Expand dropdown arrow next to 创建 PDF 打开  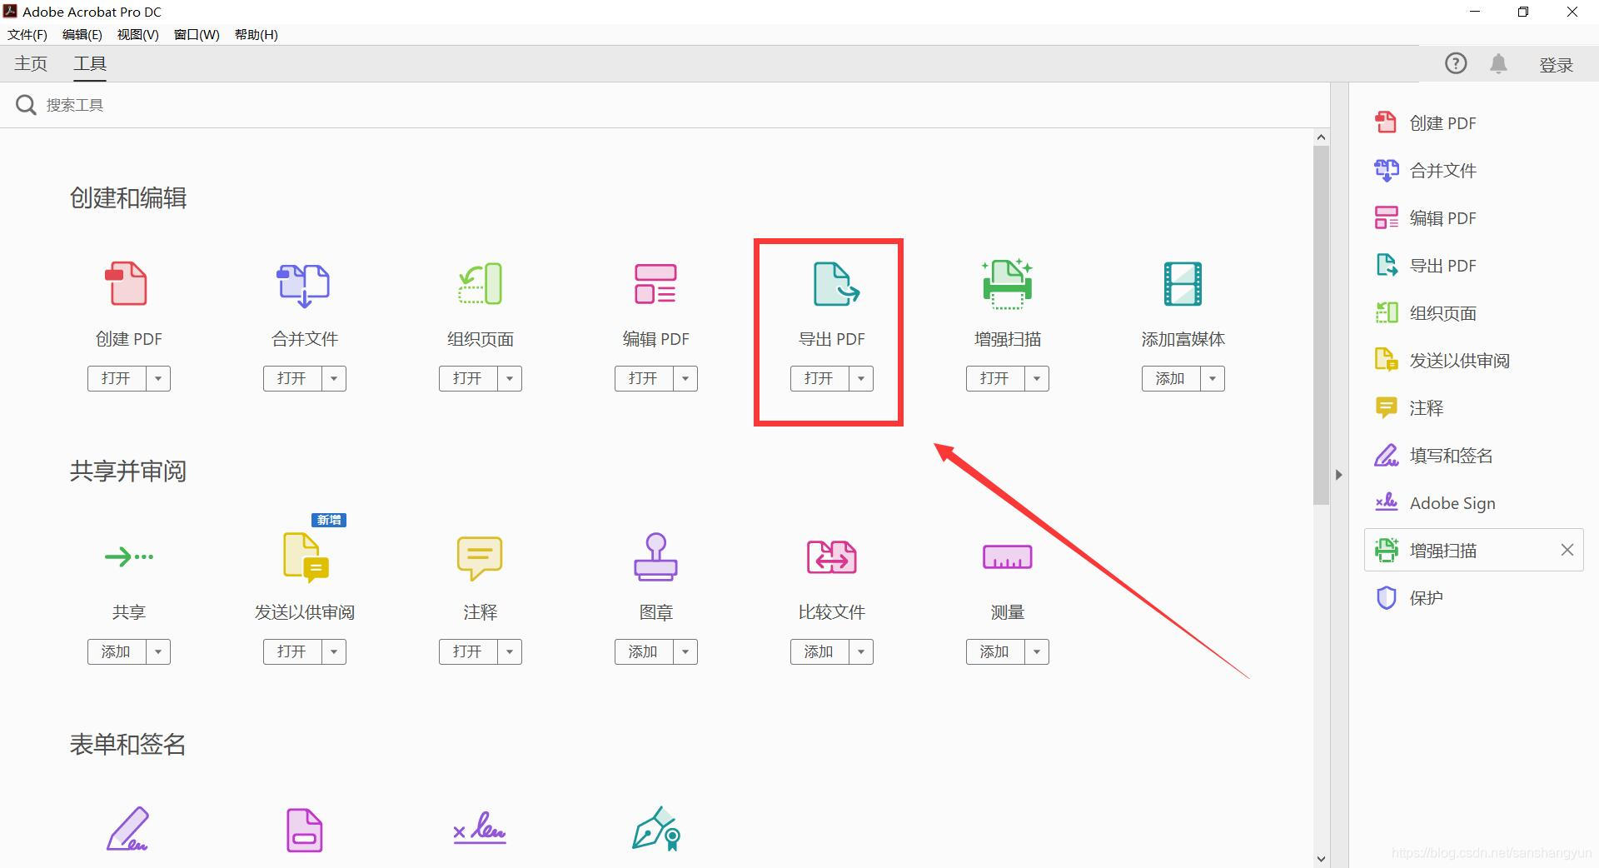pyautogui.click(x=158, y=378)
